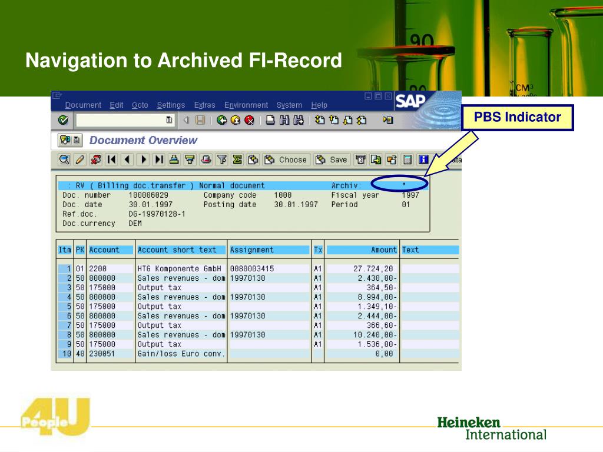
Task: Go to the next item arrow icon
Action: click(143, 159)
